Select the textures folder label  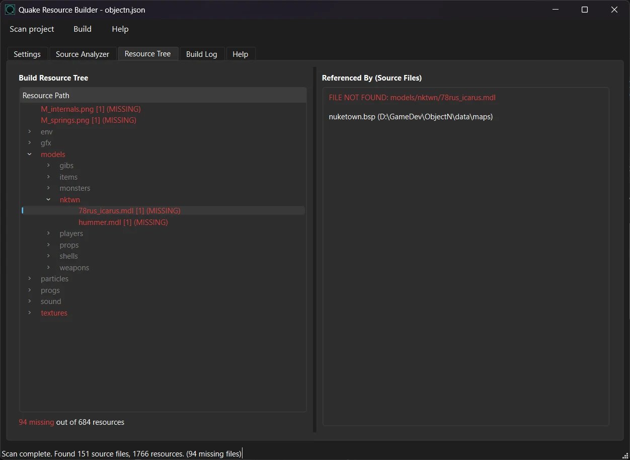coord(54,313)
